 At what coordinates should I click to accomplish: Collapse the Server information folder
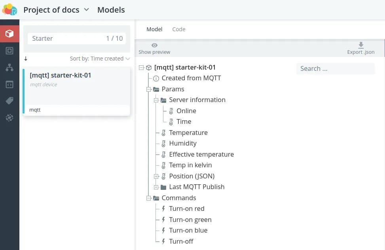coord(156,100)
